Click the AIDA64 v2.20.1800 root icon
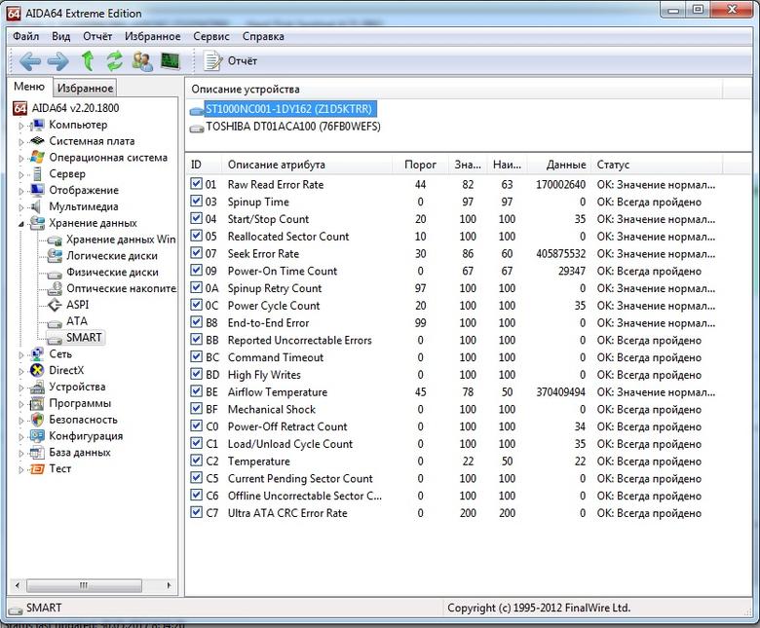This screenshot has width=760, height=628. click(19, 108)
